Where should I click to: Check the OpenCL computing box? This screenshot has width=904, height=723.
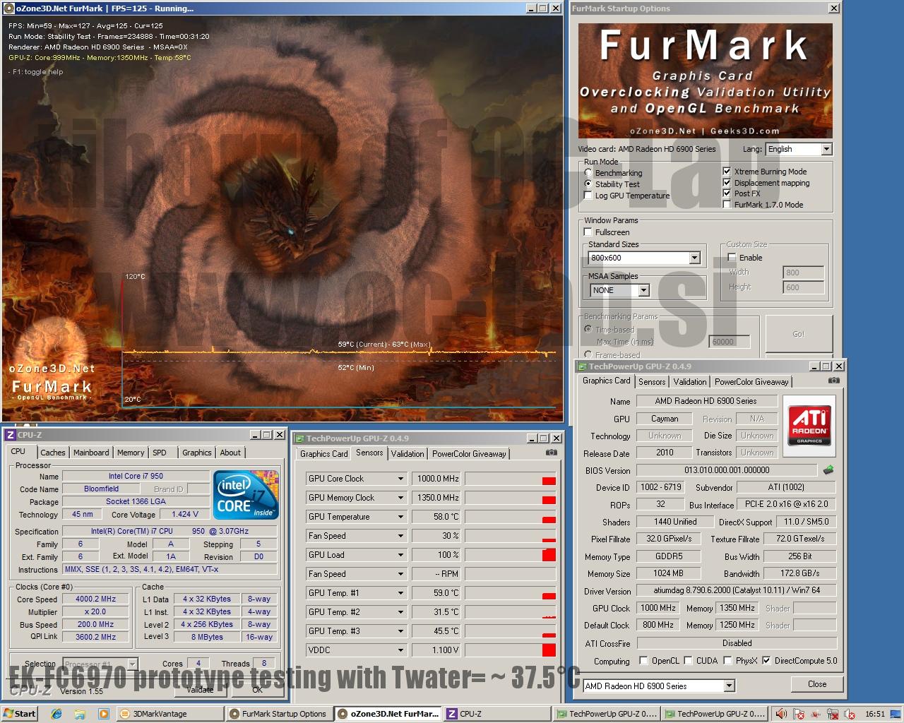click(643, 661)
